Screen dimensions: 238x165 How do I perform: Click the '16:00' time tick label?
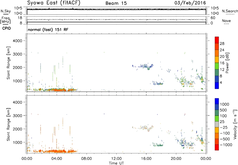coord(146,159)
